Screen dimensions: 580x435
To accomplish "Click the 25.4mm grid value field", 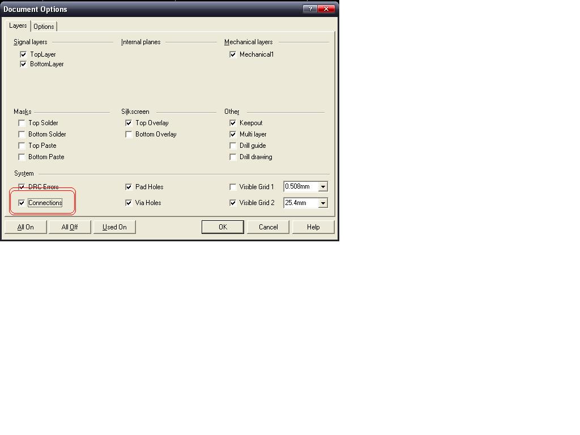I will pyautogui.click(x=301, y=203).
